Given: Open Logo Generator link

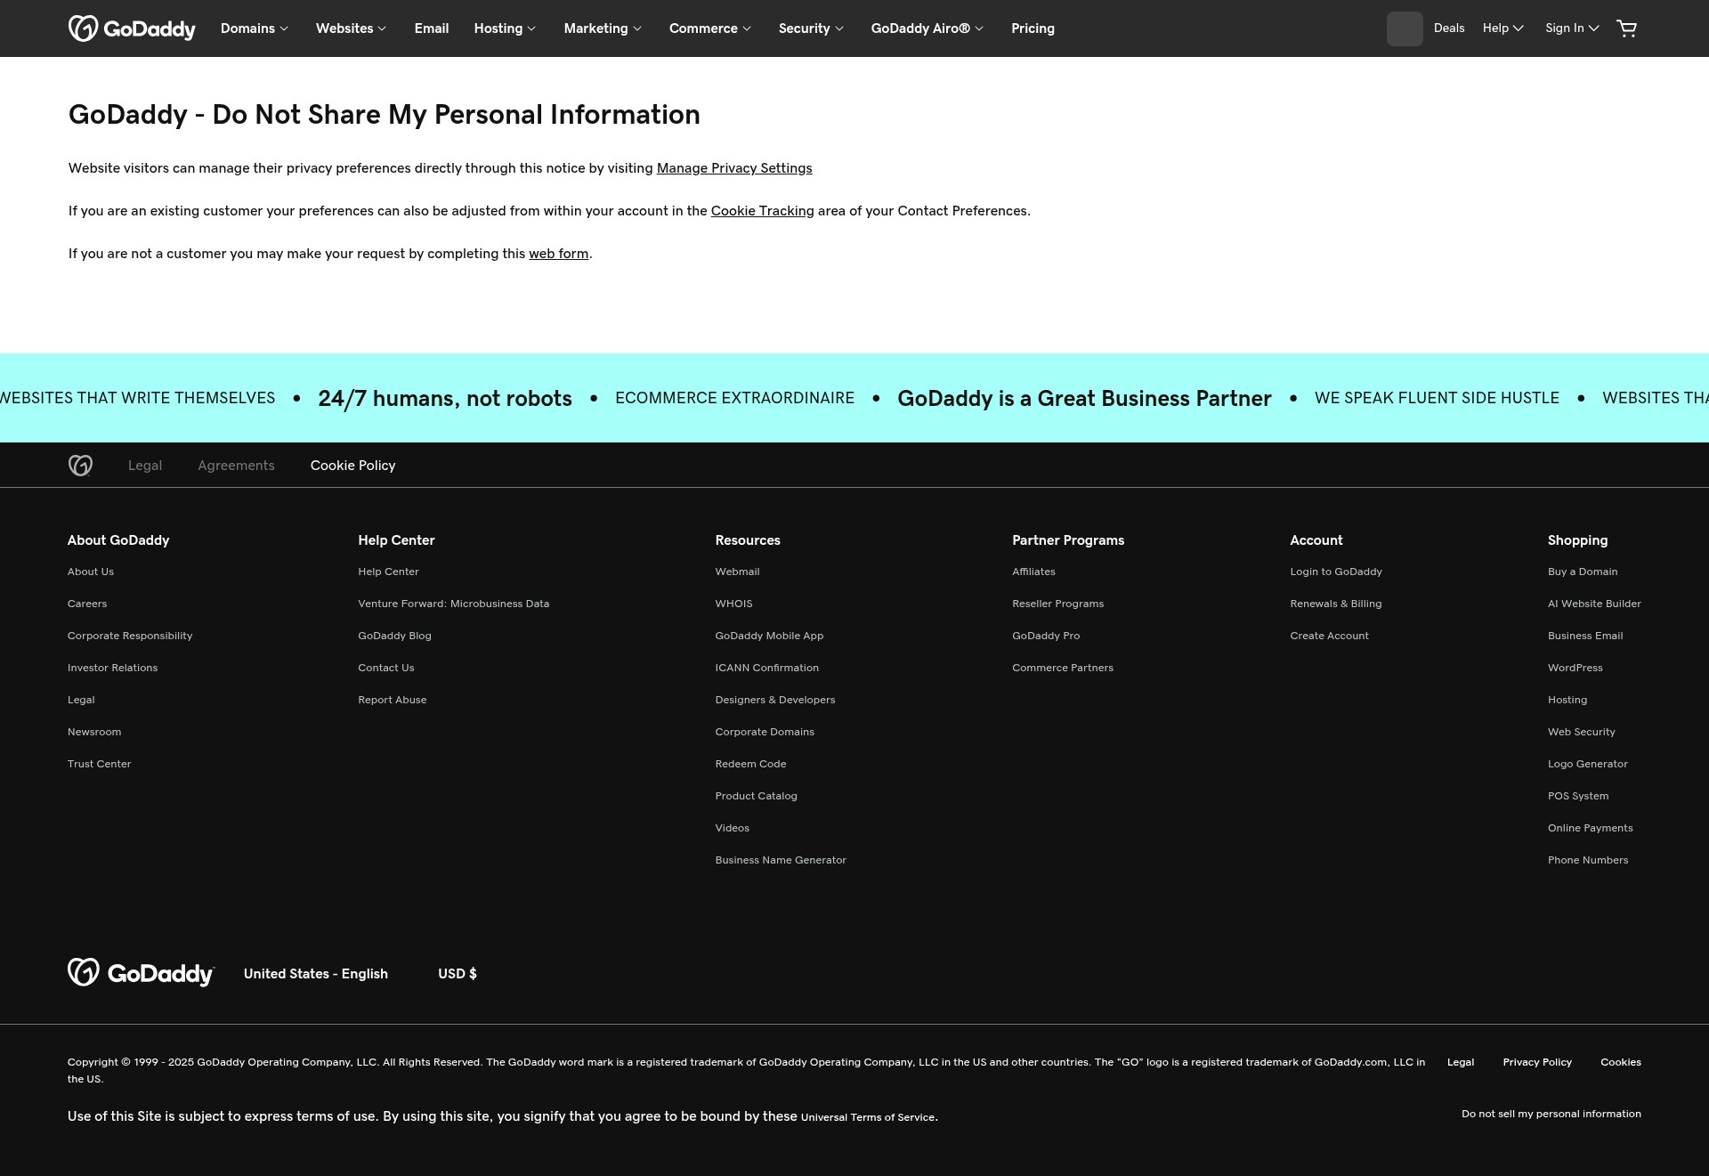Looking at the screenshot, I should click(x=1587, y=764).
